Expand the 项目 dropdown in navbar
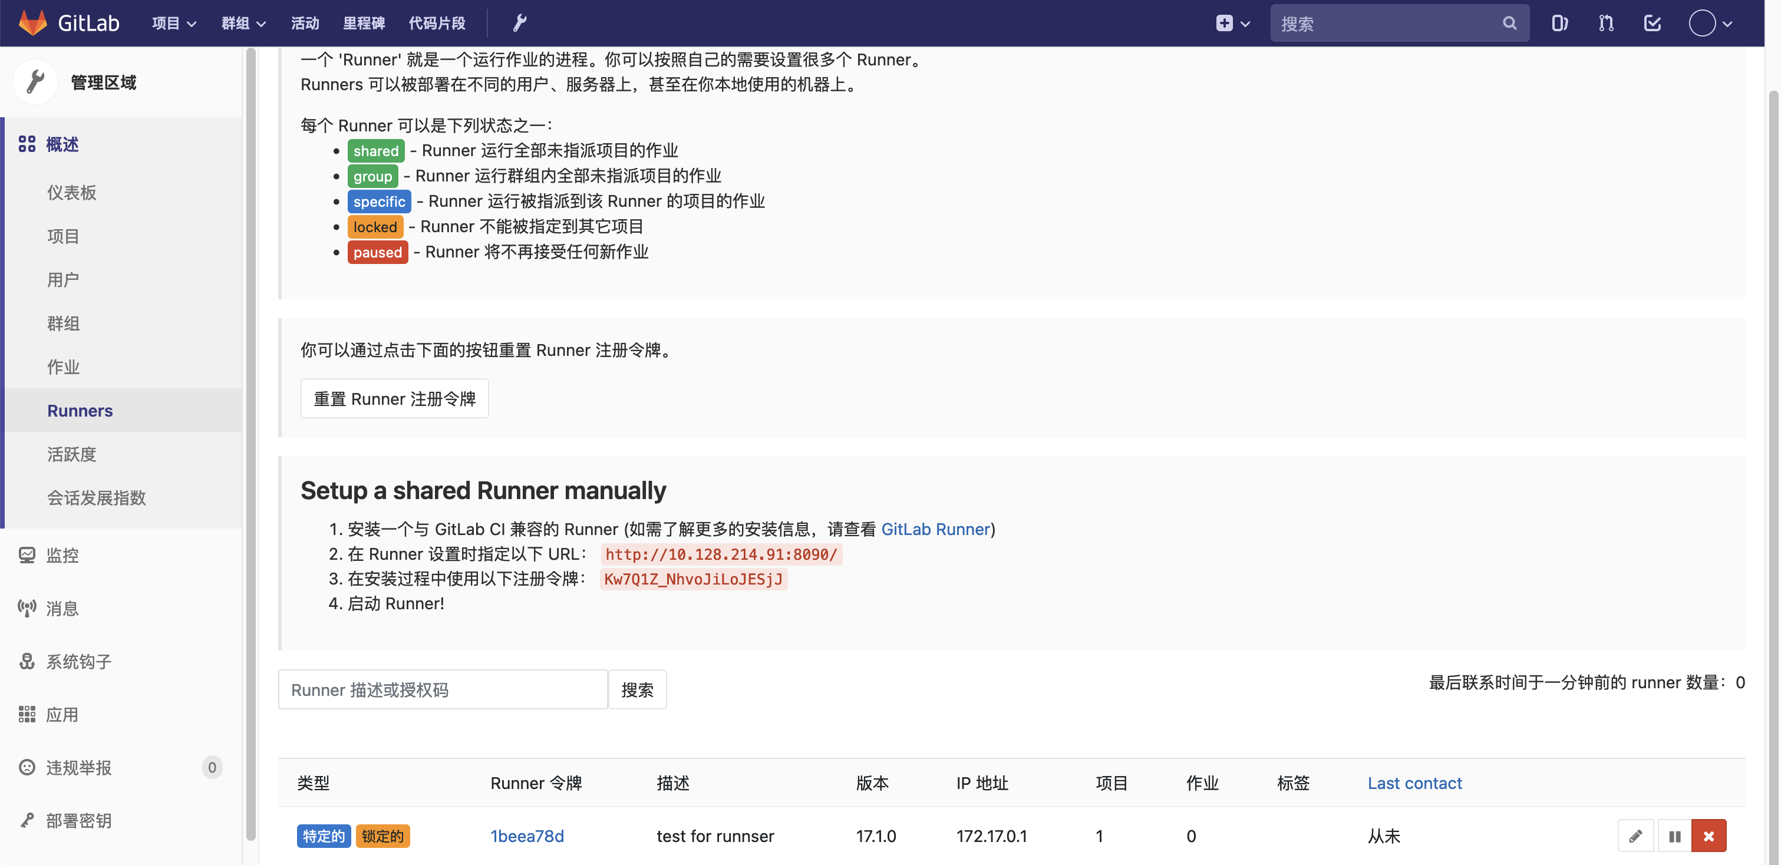 (x=173, y=23)
